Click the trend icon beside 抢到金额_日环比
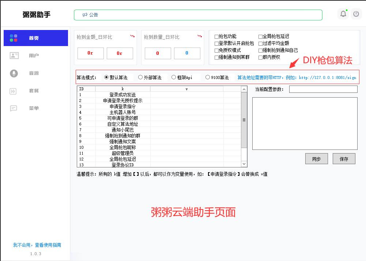Image resolution: width=366 pixels, height=261 pixels. (132, 36)
